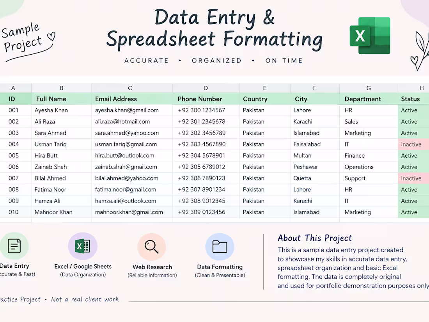Select the Peshawar city cell
429x322 pixels.
click(x=315, y=167)
